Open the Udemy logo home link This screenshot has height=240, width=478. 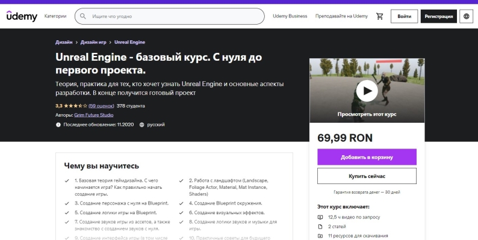(x=22, y=16)
